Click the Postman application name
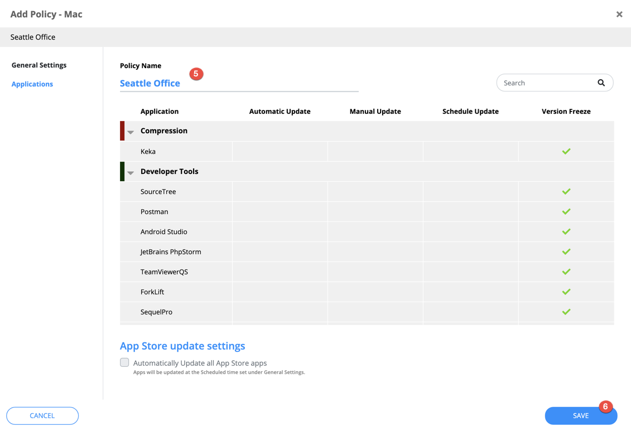Image resolution: width=631 pixels, height=431 pixels. point(154,212)
